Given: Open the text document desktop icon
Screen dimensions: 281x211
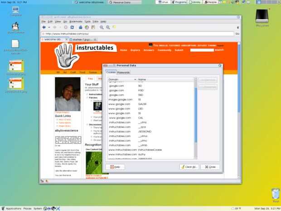Looking at the screenshot, I should (x=15, y=47).
